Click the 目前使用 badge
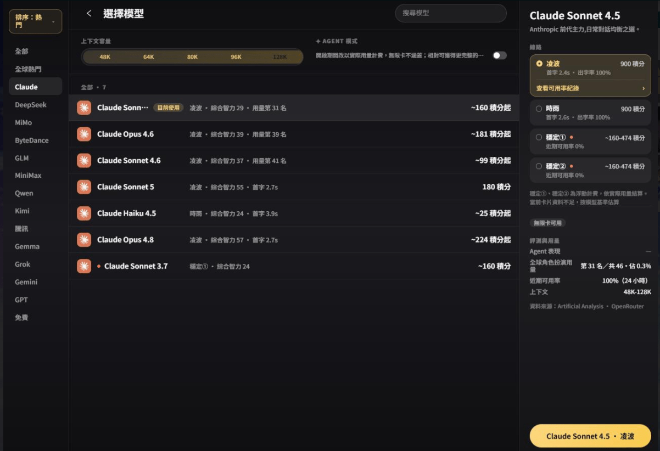The height and width of the screenshot is (451, 660). pos(168,108)
